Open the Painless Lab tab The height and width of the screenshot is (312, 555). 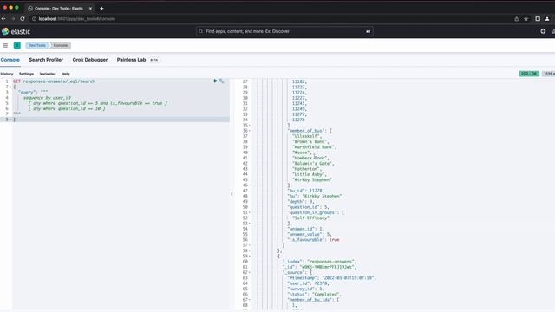point(131,60)
